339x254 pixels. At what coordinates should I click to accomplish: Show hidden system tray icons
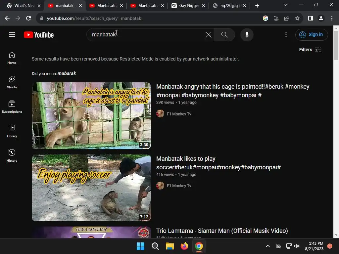[x=267, y=246]
